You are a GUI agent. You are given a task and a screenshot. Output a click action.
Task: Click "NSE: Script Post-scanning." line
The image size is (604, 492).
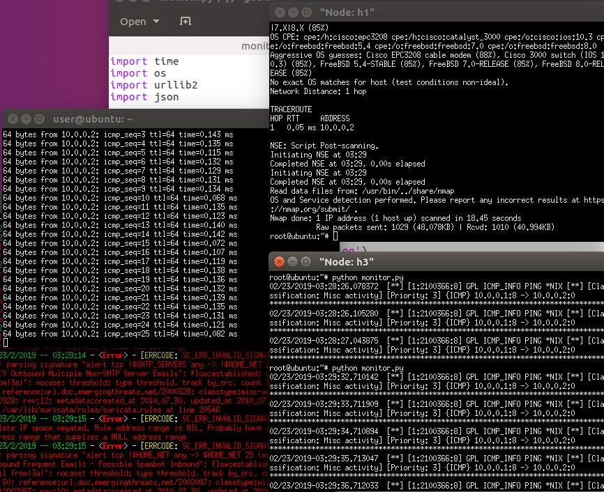(324, 146)
